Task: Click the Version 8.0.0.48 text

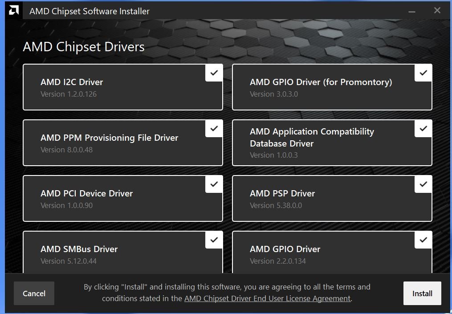Action: pos(67,150)
